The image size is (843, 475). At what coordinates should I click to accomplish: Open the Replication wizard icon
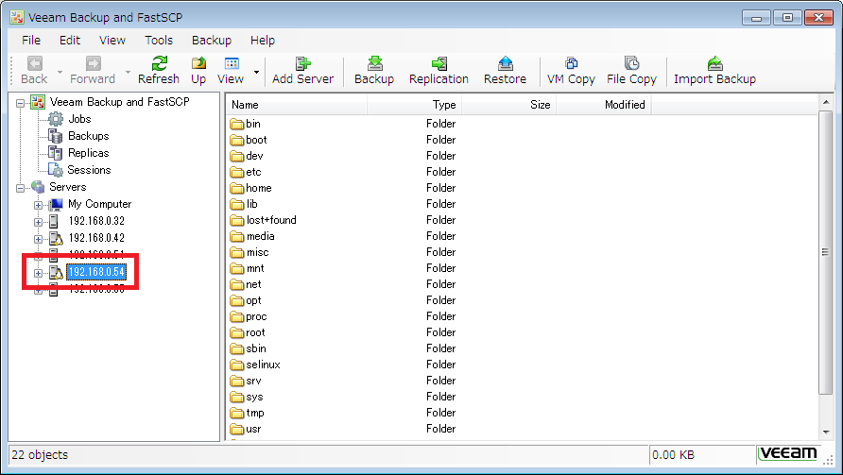(x=439, y=63)
